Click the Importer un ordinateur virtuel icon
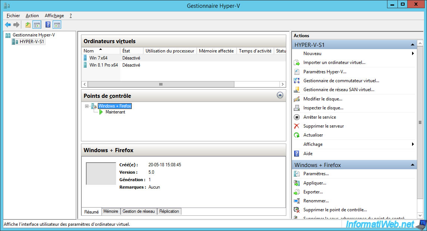The image size is (427, 231). (x=297, y=62)
